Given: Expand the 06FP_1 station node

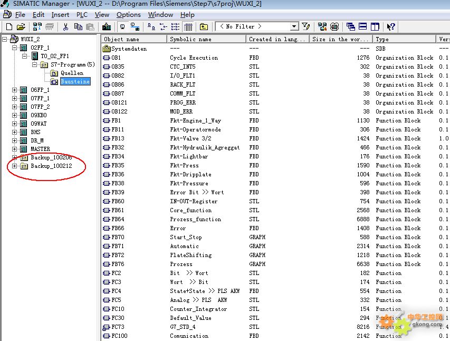Looking at the screenshot, I should [14, 90].
